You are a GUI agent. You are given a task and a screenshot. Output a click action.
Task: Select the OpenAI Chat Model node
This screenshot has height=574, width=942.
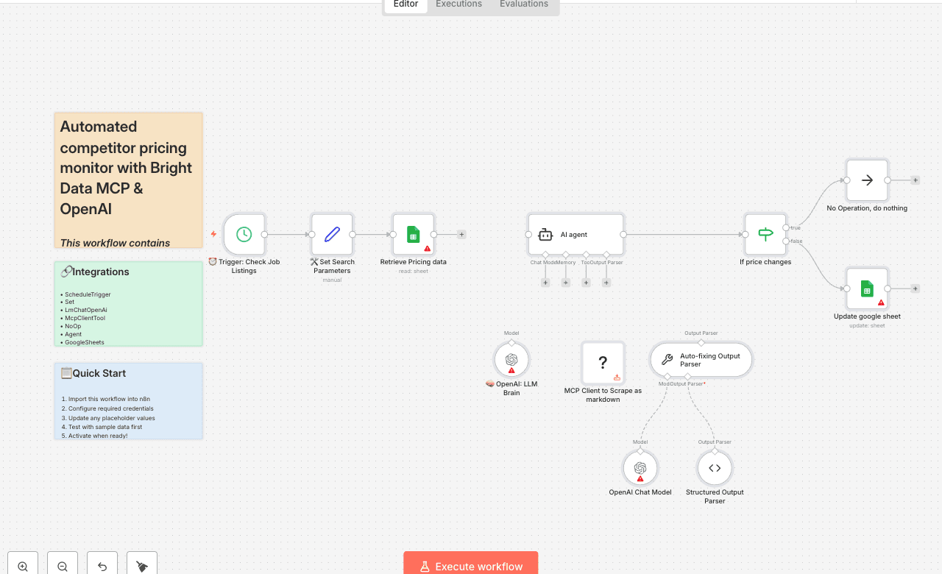coord(640,467)
